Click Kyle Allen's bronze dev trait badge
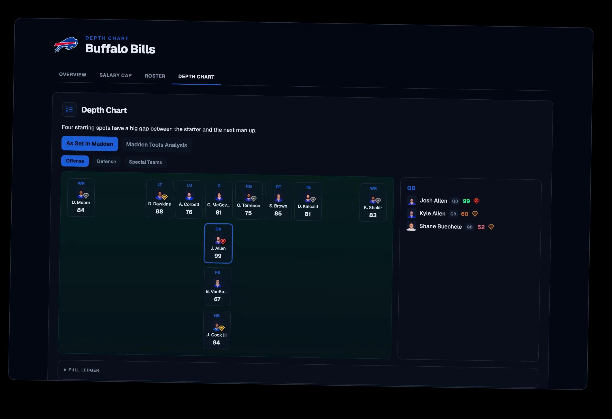The width and height of the screenshot is (612, 419). pos(475,214)
